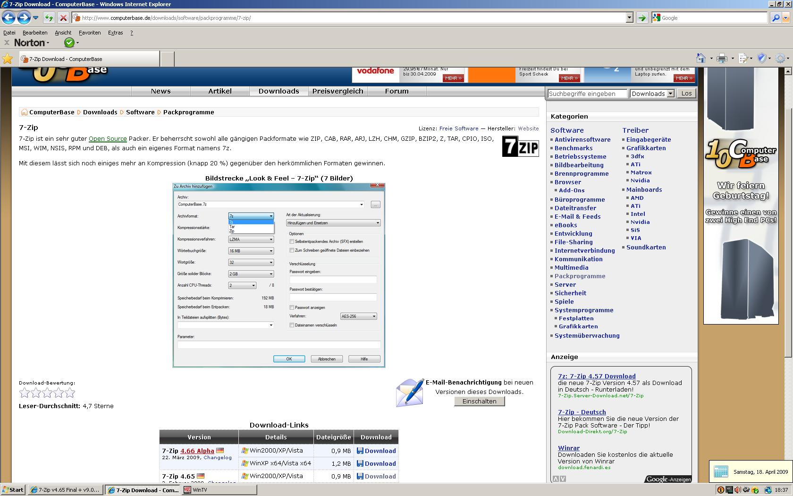Switch to 7-Zip v4.65 Final taskbar window

65,490
